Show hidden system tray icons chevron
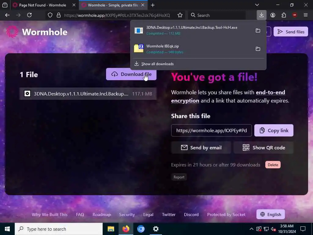This screenshot has height=235, width=313. (252, 229)
